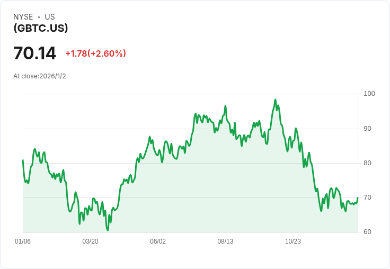Select the NYSE exchange label
This screenshot has width=390, height=269.
click(x=23, y=17)
